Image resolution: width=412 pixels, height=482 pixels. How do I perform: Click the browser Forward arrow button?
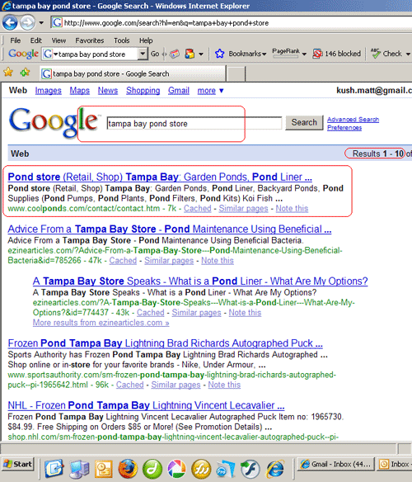point(28,23)
